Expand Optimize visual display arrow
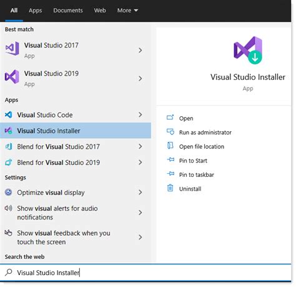Screen dimensions: 296x287 click(x=141, y=192)
